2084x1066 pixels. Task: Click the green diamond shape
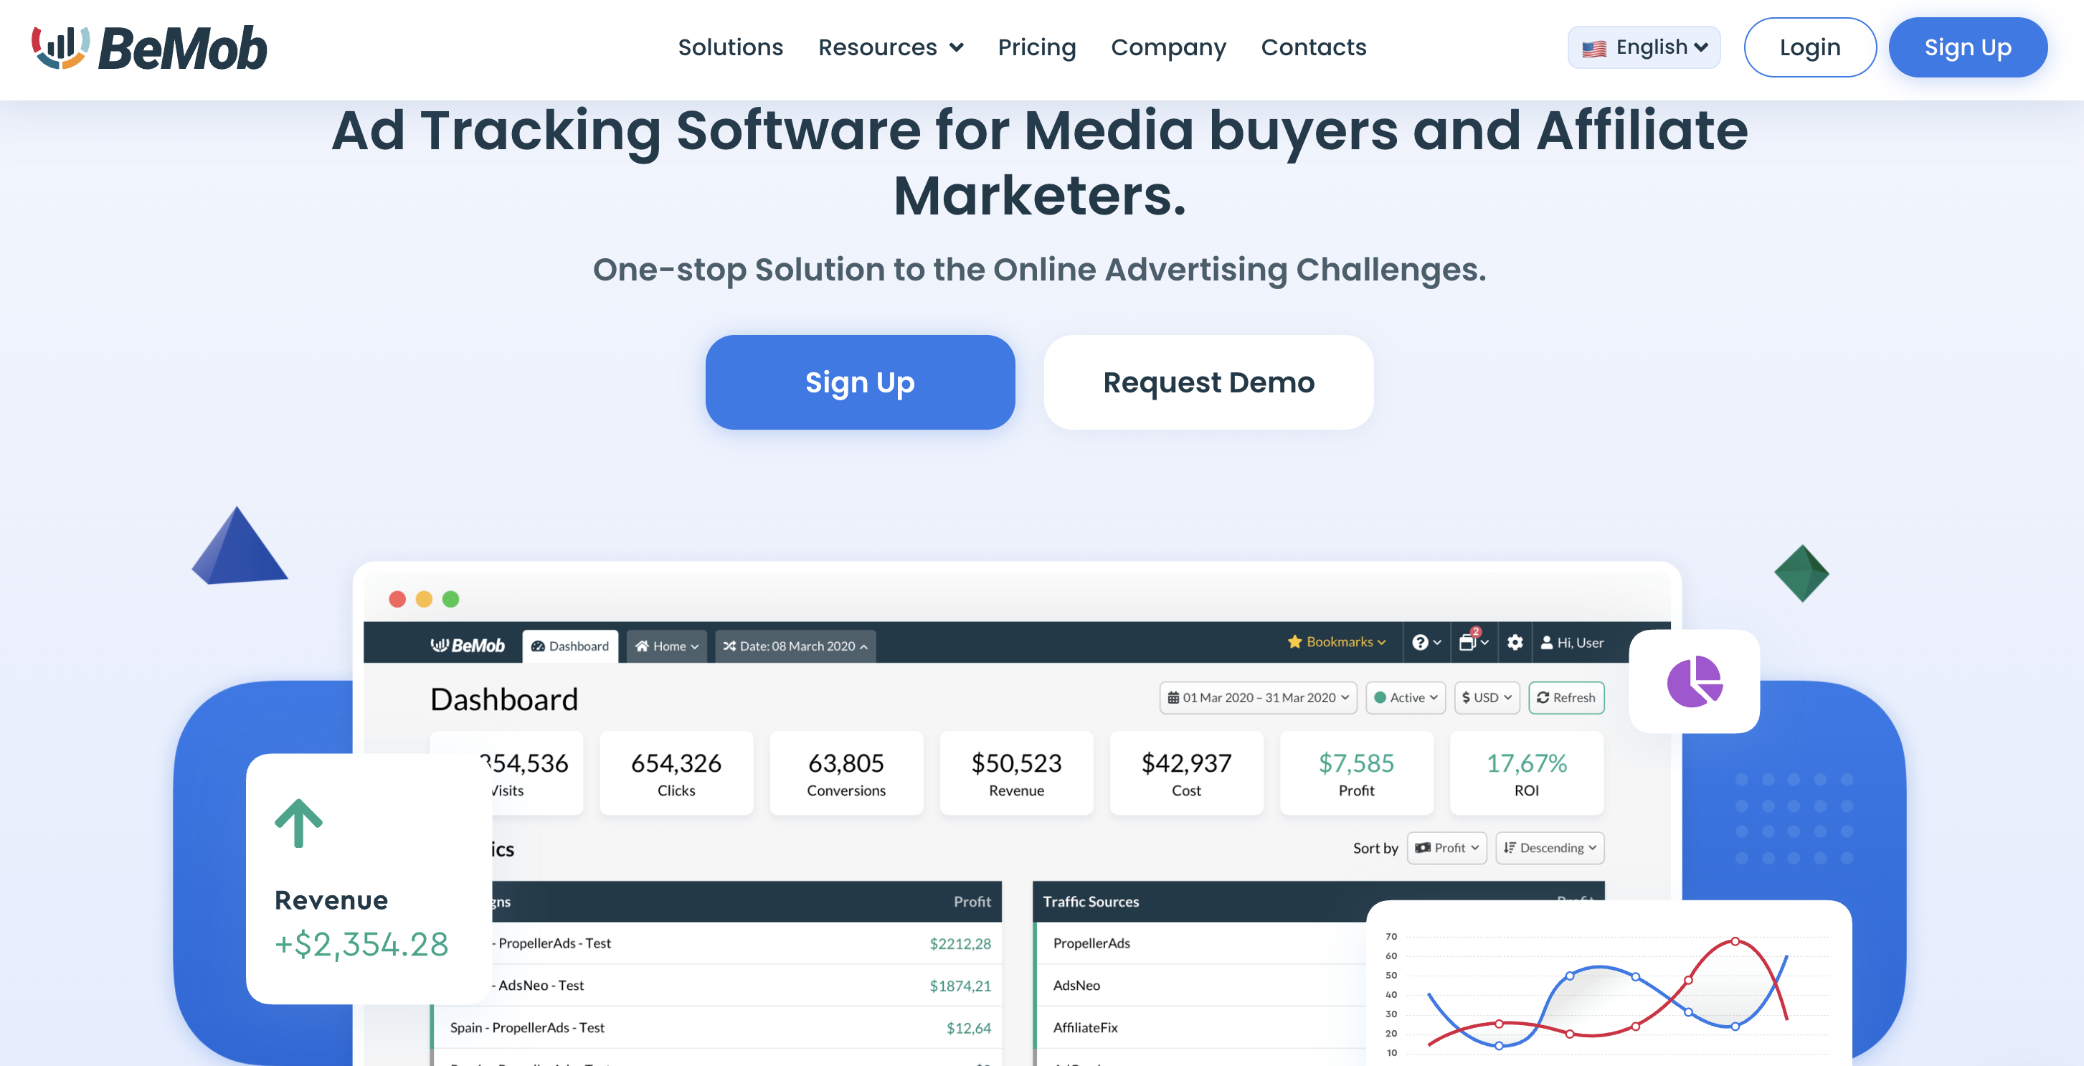coord(1801,573)
